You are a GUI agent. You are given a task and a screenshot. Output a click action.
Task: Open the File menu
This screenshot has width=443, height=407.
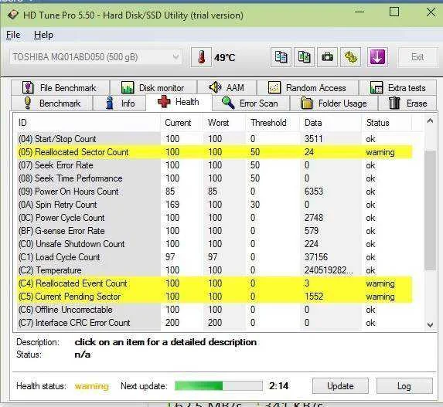click(x=13, y=35)
